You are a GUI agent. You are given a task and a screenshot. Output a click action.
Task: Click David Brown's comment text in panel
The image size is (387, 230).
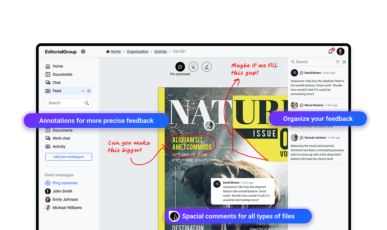pos(318,87)
